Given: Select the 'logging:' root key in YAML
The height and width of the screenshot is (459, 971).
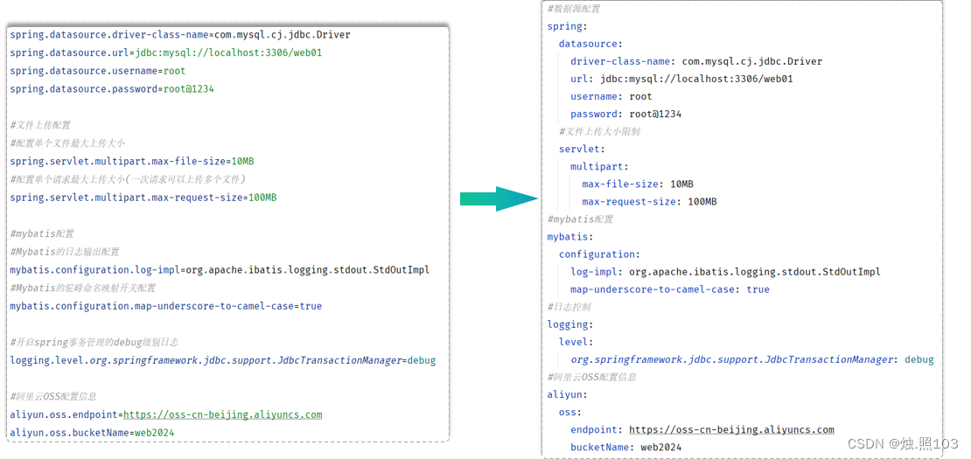Looking at the screenshot, I should 570,324.
